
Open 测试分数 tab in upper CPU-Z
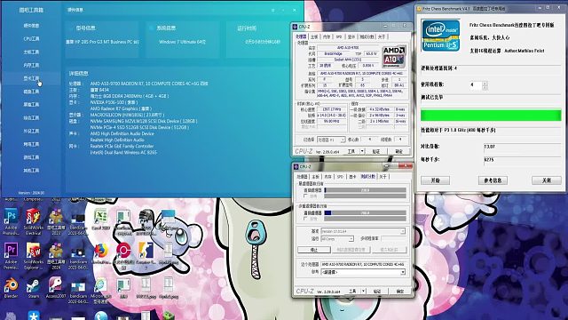(x=367, y=37)
